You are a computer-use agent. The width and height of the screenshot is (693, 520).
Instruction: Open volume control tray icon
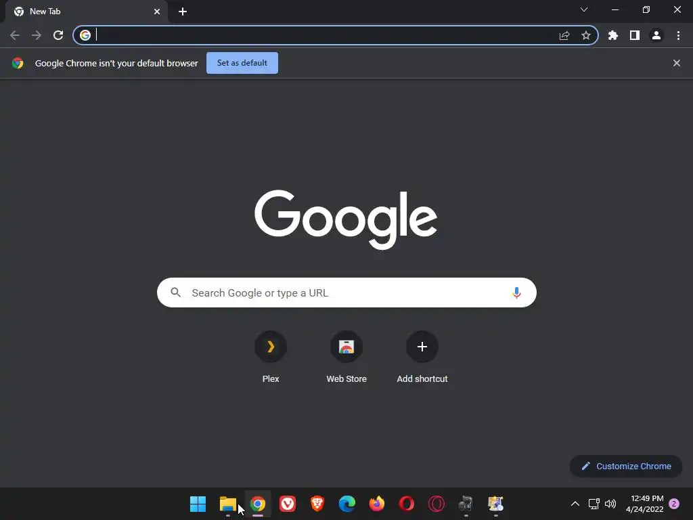pos(610,504)
